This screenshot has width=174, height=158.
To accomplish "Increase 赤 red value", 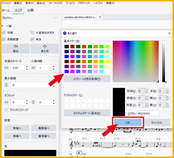I will (x=167, y=90).
